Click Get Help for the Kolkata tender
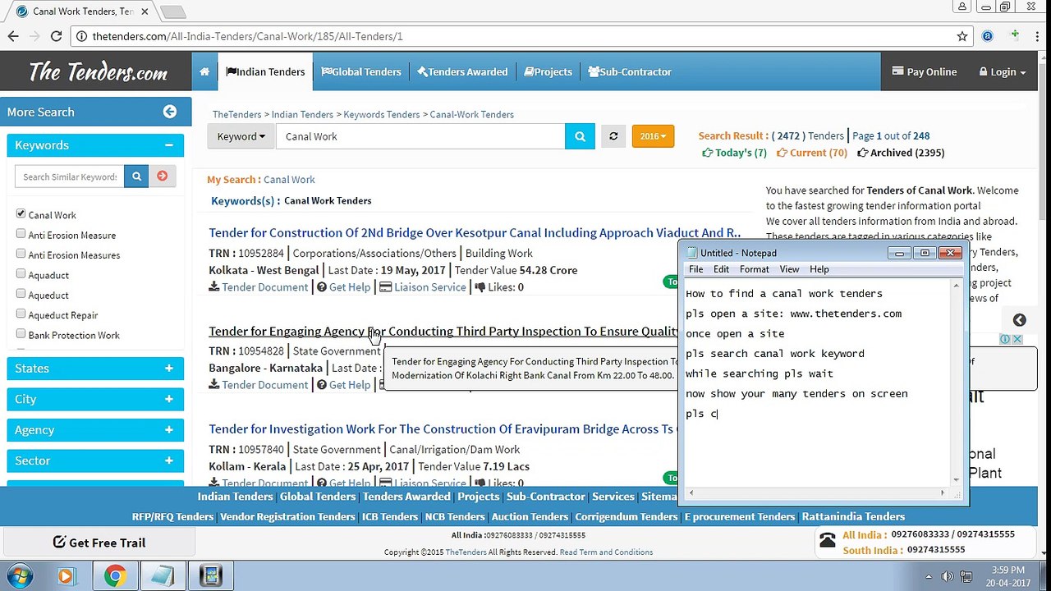Viewport: 1051px width, 591px height. pos(343,287)
